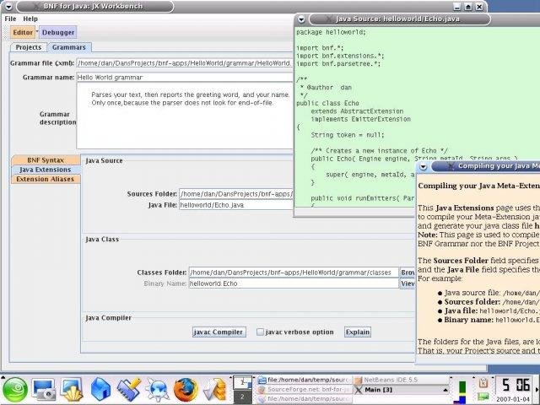Click the Classes Folder path field

pyautogui.click(x=294, y=273)
